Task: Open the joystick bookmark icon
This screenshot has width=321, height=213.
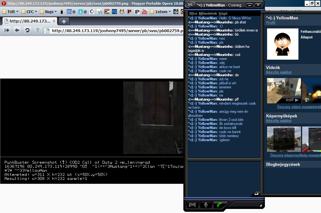Action: pyautogui.click(x=176, y=12)
